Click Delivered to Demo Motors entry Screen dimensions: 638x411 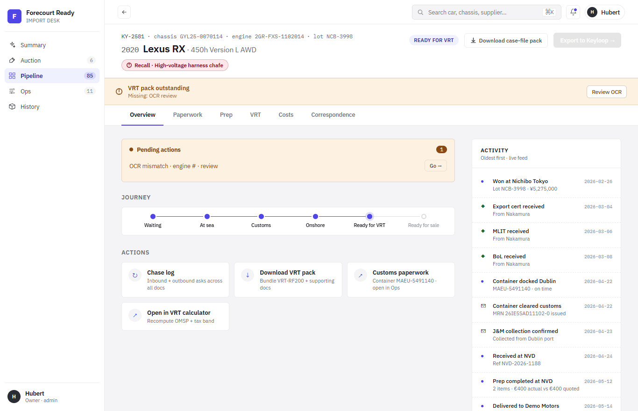click(x=546, y=404)
